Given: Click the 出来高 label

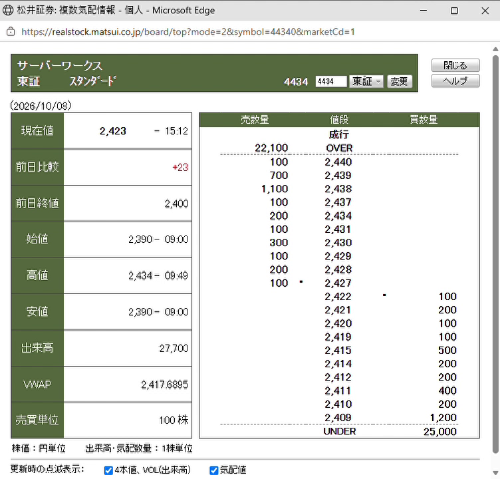Looking at the screenshot, I should (37, 348).
